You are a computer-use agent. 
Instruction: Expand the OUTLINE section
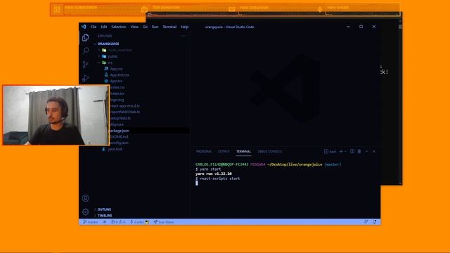[x=104, y=209]
